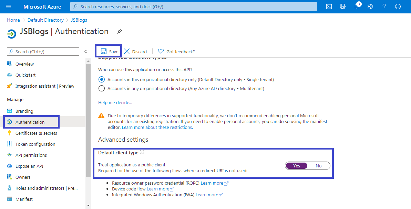
Task: Click the help question mark icon
Action: click(384, 7)
